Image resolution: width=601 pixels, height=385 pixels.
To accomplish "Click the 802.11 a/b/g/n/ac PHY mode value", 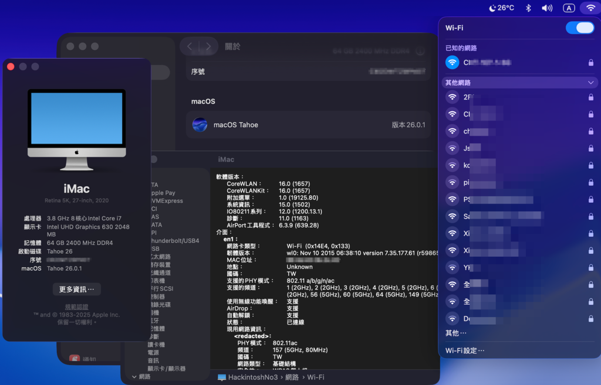I will click(310, 281).
